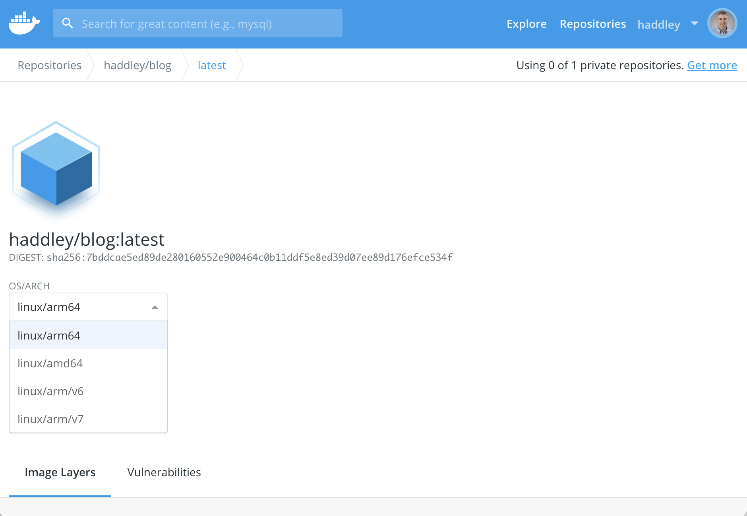Viewport: 747px width, 516px height.
Task: Focus the search for great content field
Action: [207, 24]
